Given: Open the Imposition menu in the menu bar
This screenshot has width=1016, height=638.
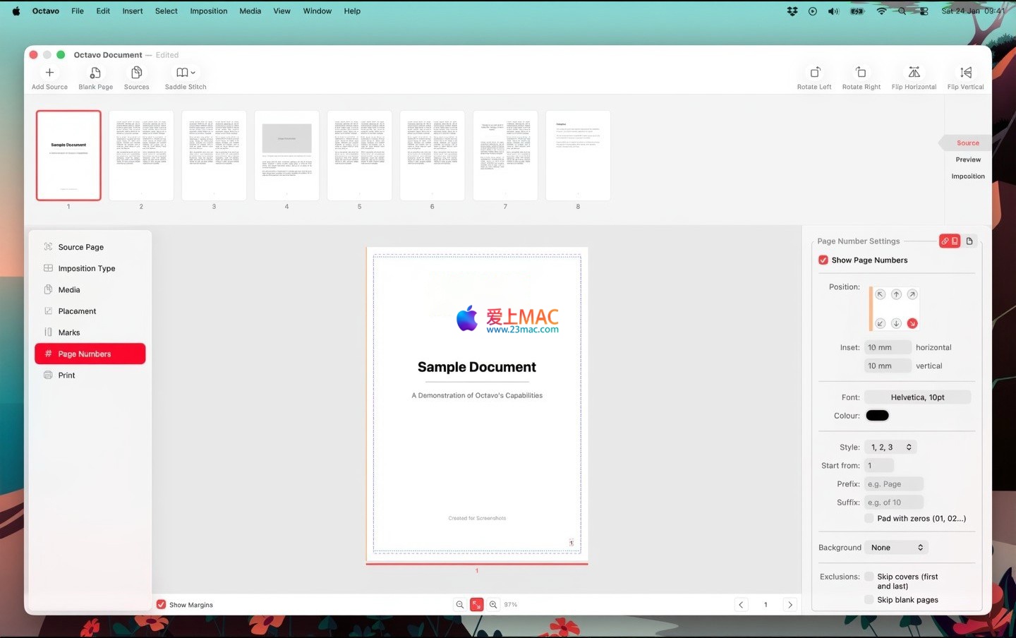Looking at the screenshot, I should [208, 11].
